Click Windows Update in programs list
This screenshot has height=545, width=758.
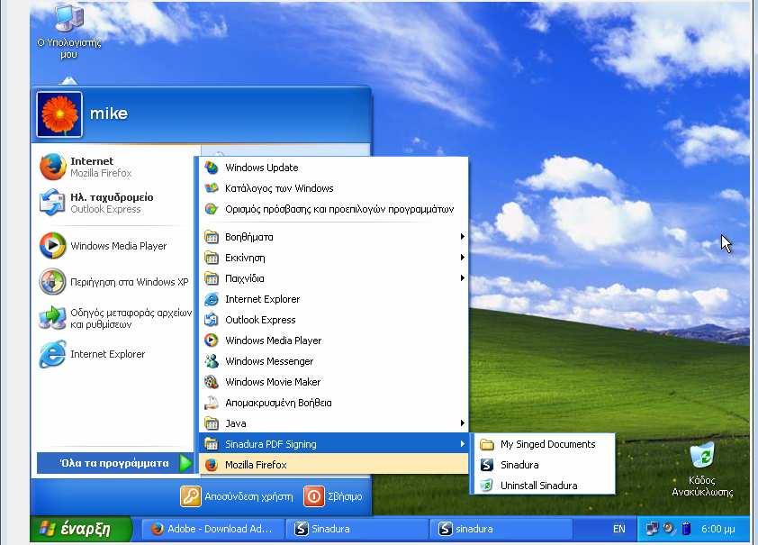point(334,168)
